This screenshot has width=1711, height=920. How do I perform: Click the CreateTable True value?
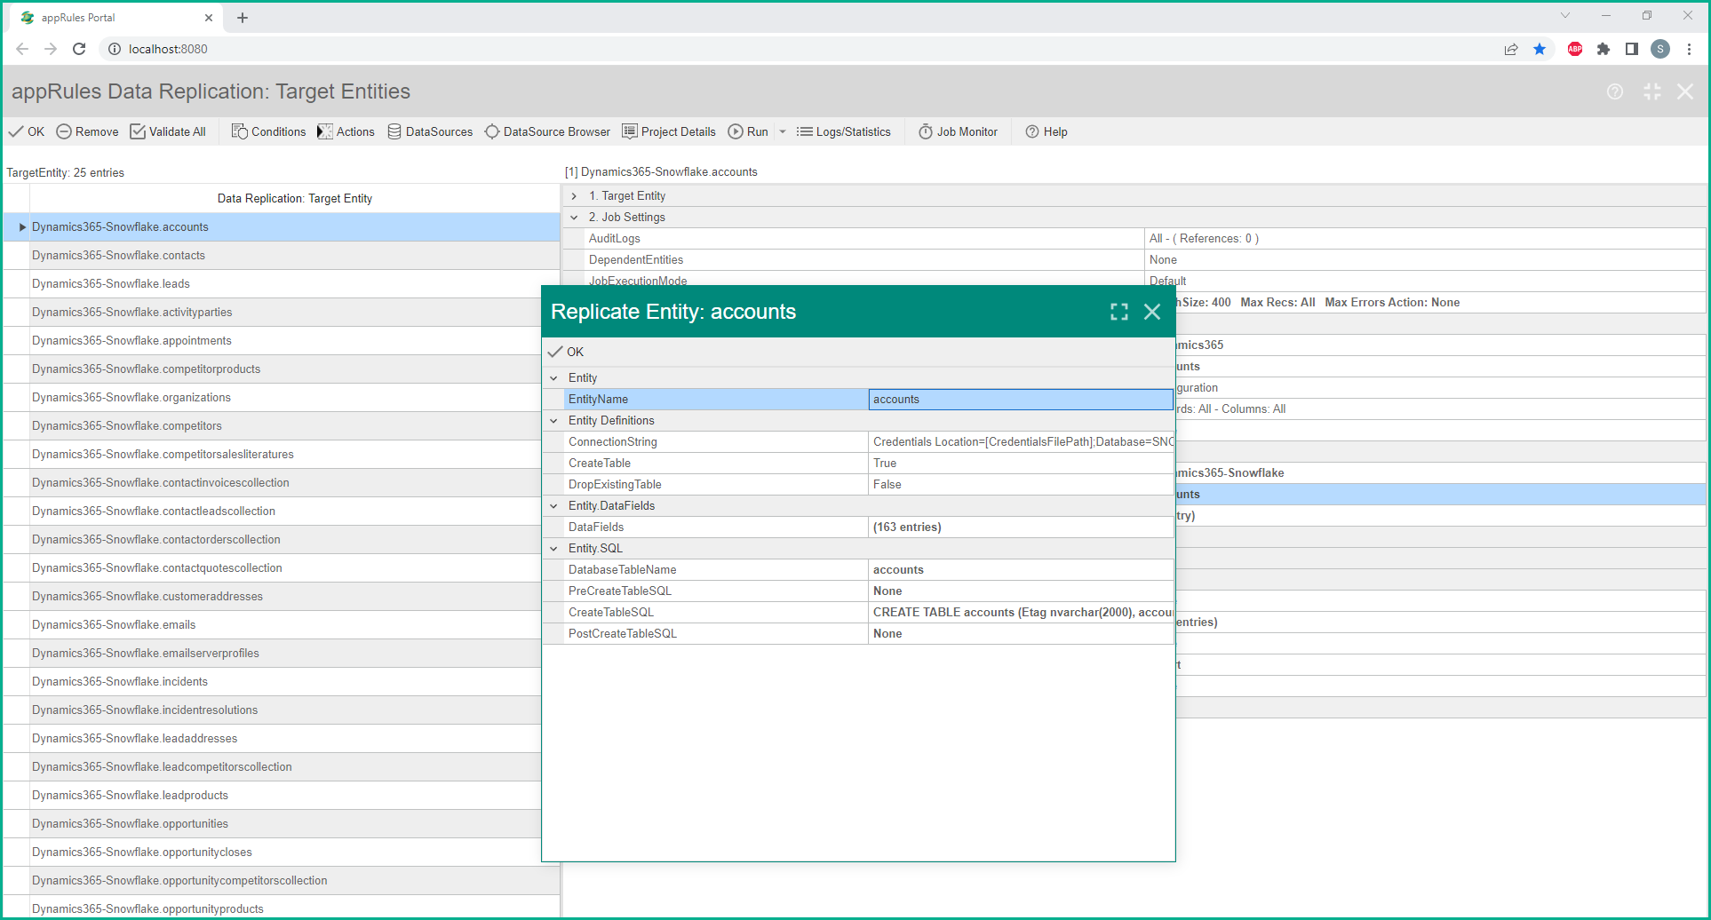point(1021,463)
